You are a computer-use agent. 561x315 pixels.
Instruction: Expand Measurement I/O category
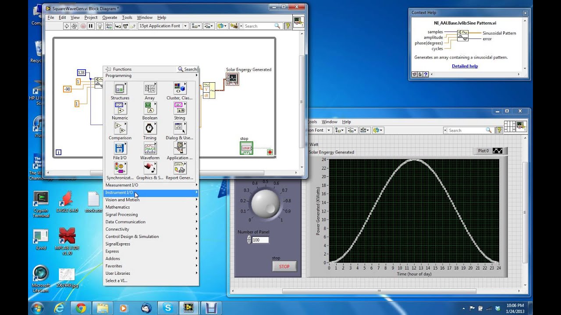click(x=151, y=185)
